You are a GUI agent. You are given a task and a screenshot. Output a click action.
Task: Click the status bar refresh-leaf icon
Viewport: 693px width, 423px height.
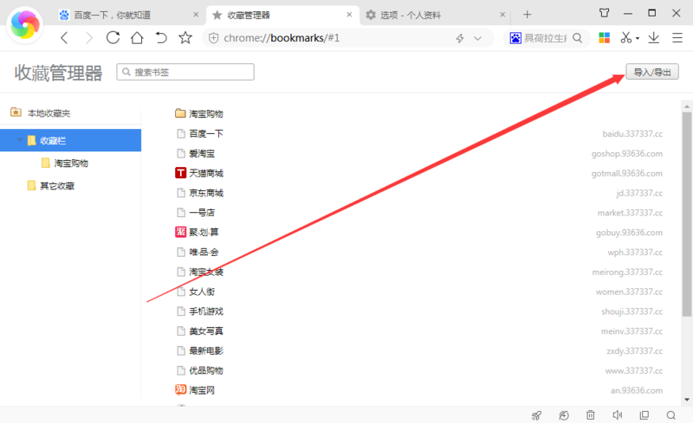tap(564, 415)
